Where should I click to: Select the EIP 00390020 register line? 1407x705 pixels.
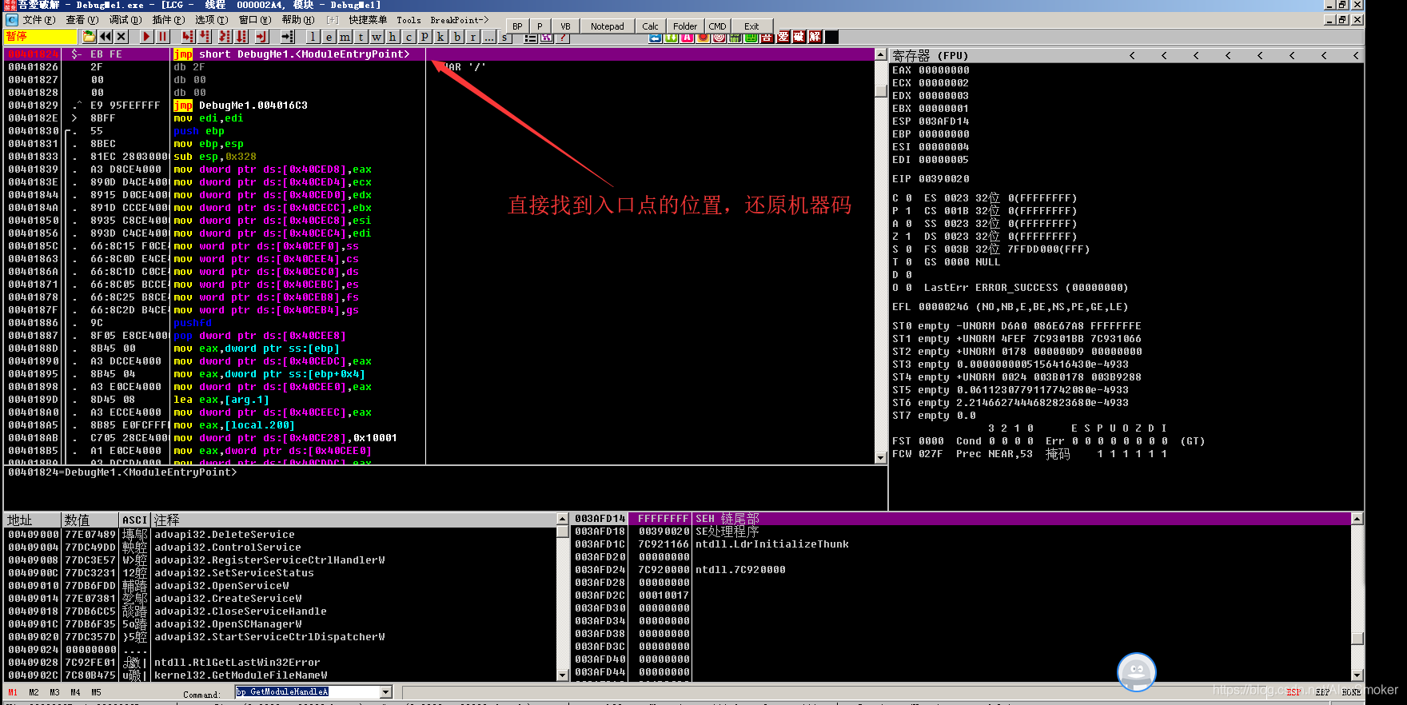click(x=931, y=179)
